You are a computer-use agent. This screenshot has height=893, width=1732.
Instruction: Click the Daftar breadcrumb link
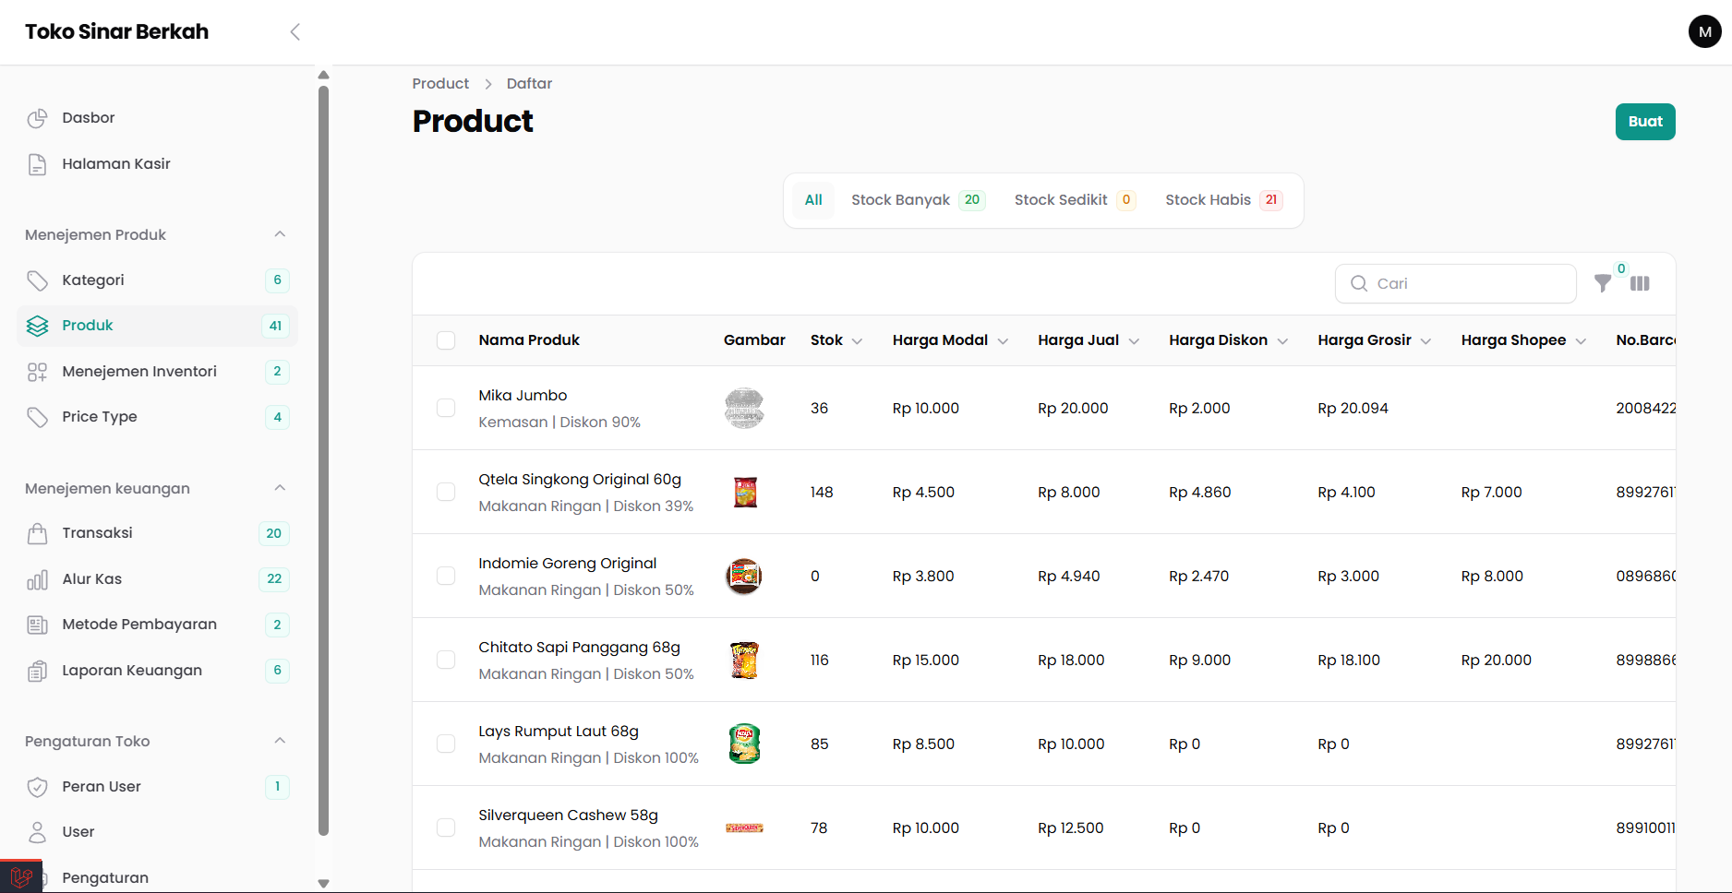[529, 84]
